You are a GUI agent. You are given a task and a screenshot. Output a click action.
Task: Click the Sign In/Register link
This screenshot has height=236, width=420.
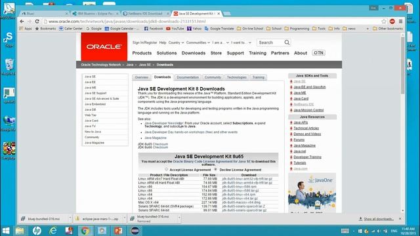(144, 43)
